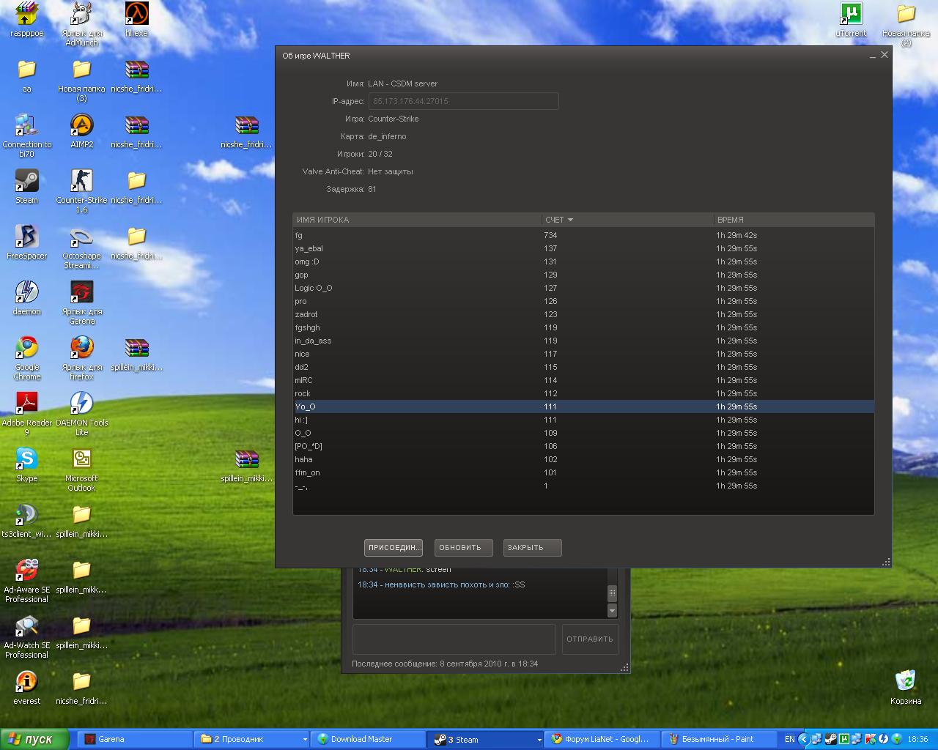
Task: Select the player row 'fg'
Action: pos(583,235)
